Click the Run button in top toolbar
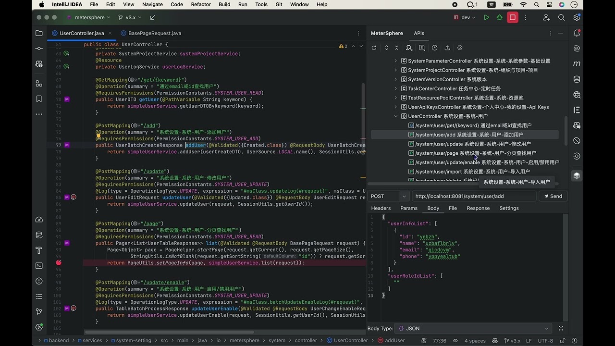615x346 pixels. [x=487, y=17]
